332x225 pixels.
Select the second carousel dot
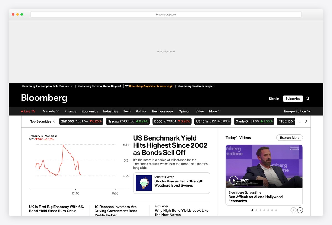pos(256,210)
